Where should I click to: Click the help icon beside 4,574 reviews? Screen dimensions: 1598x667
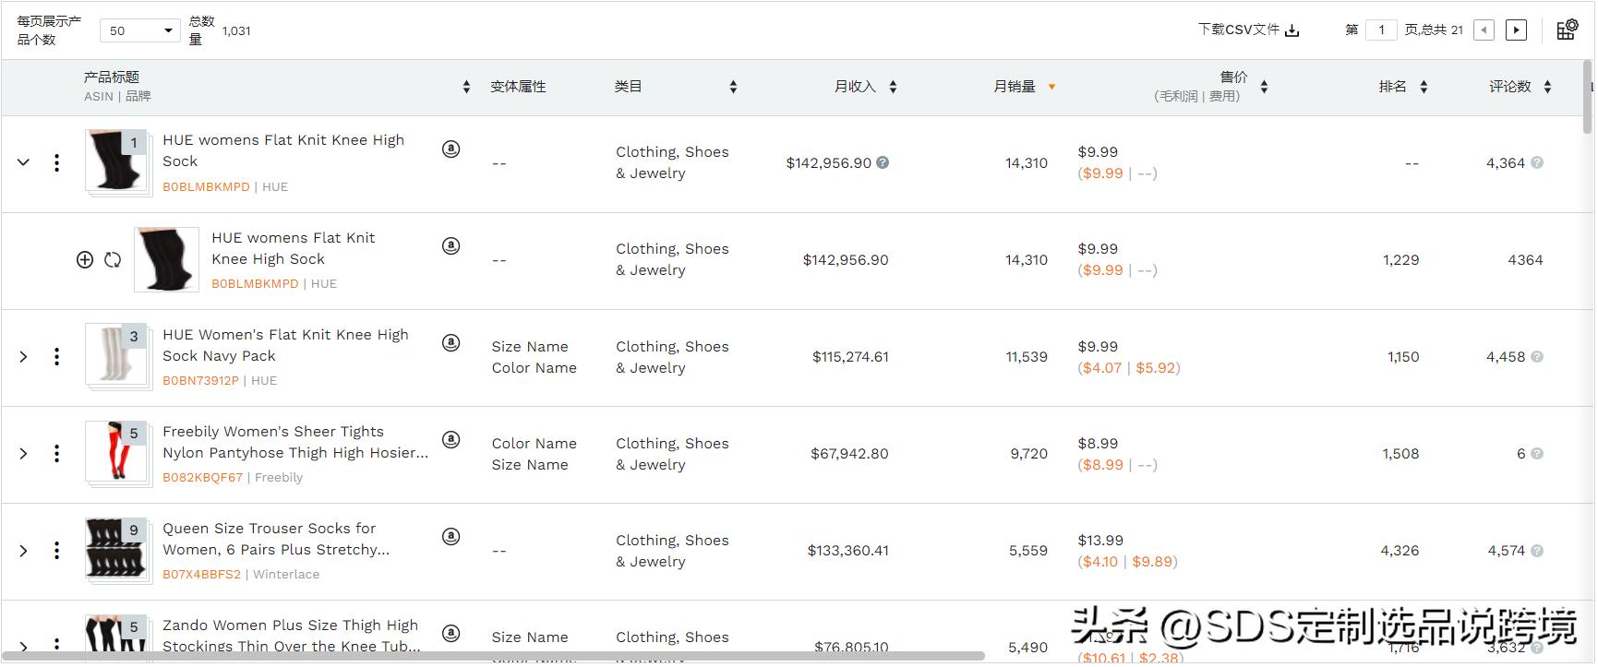(x=1537, y=551)
